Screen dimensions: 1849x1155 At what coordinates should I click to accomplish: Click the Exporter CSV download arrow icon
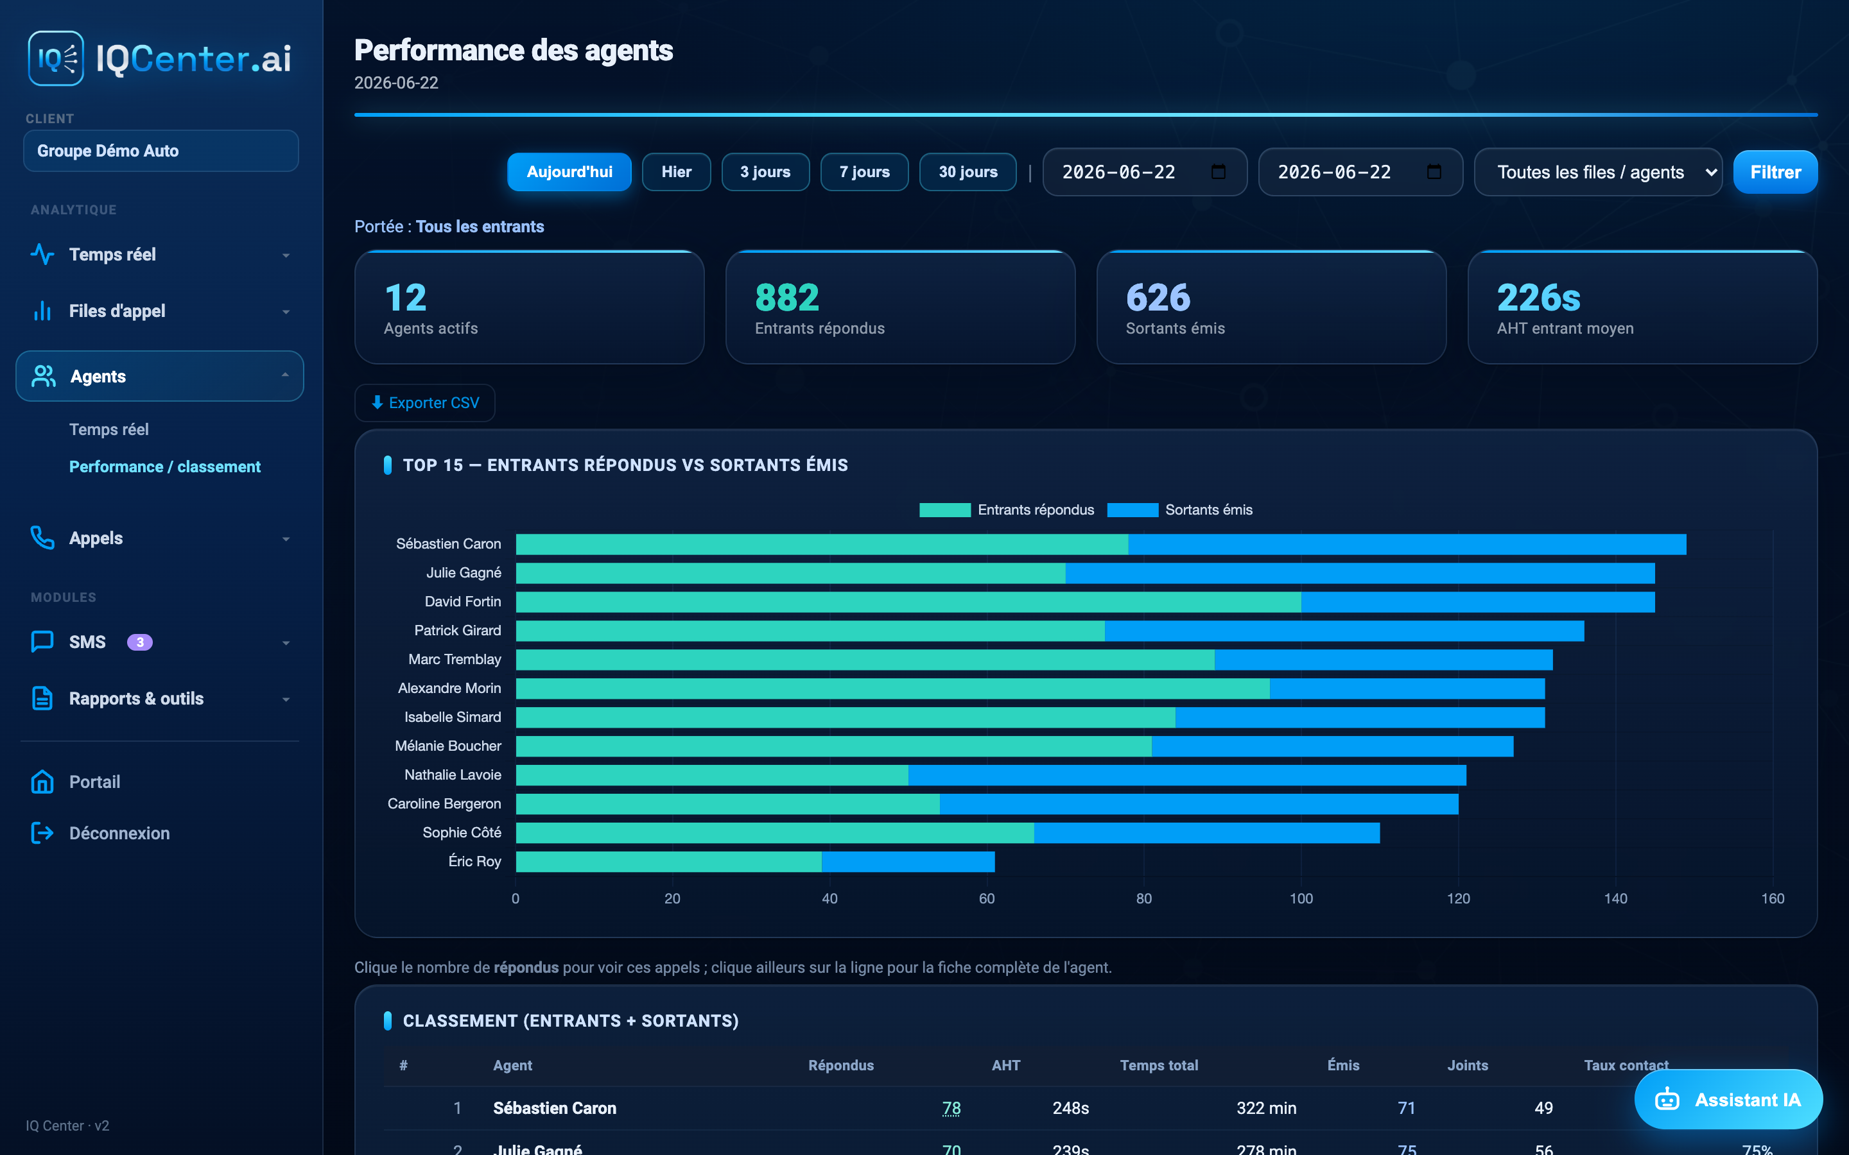click(377, 402)
